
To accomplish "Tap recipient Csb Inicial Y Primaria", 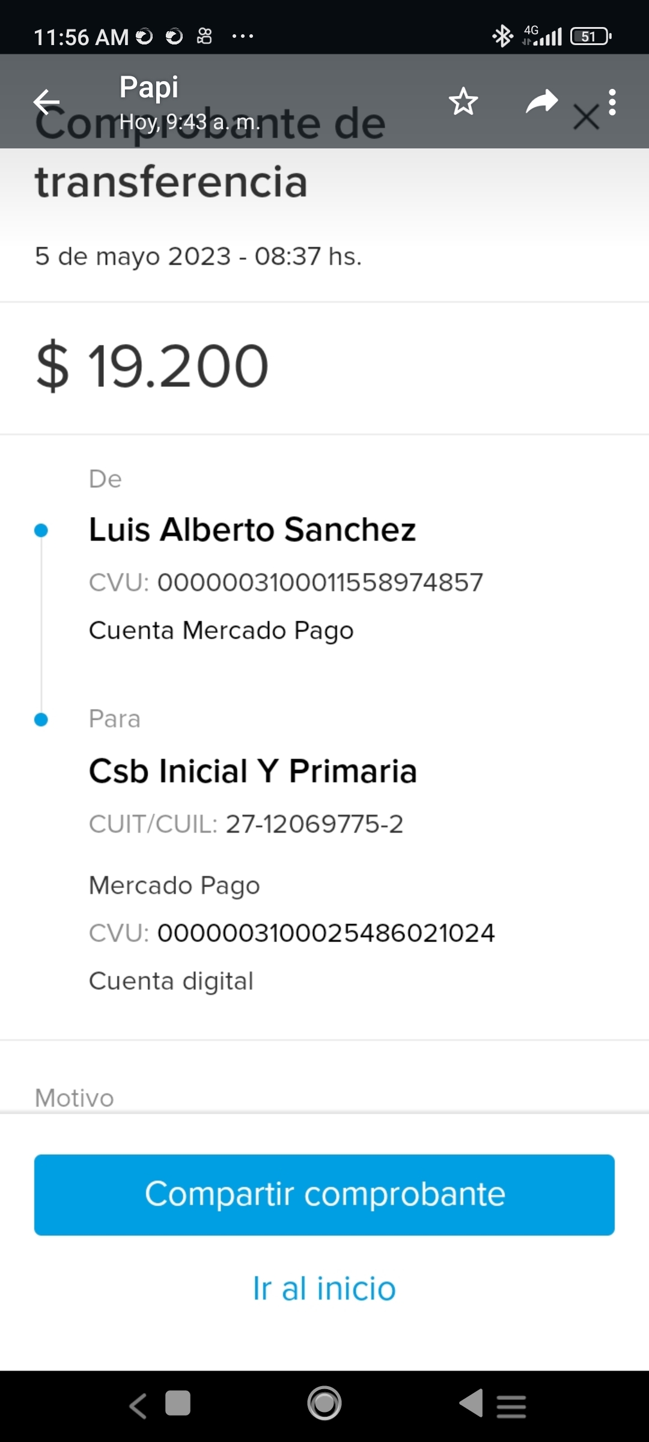I will [x=252, y=771].
